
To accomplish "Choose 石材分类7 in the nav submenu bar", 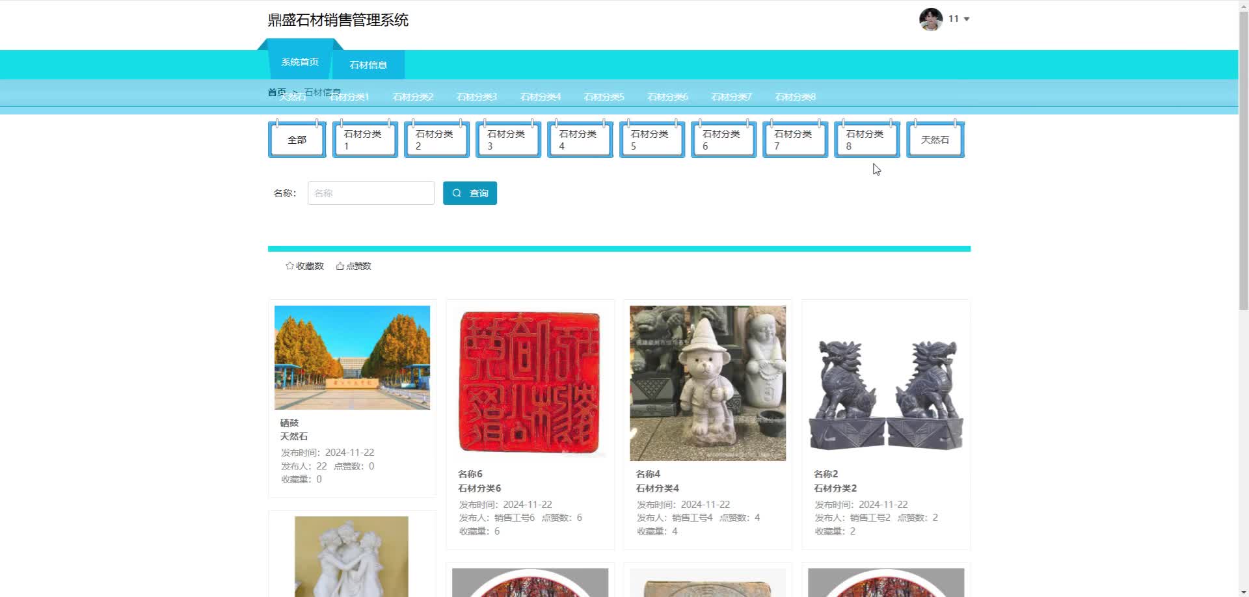I will click(x=732, y=97).
